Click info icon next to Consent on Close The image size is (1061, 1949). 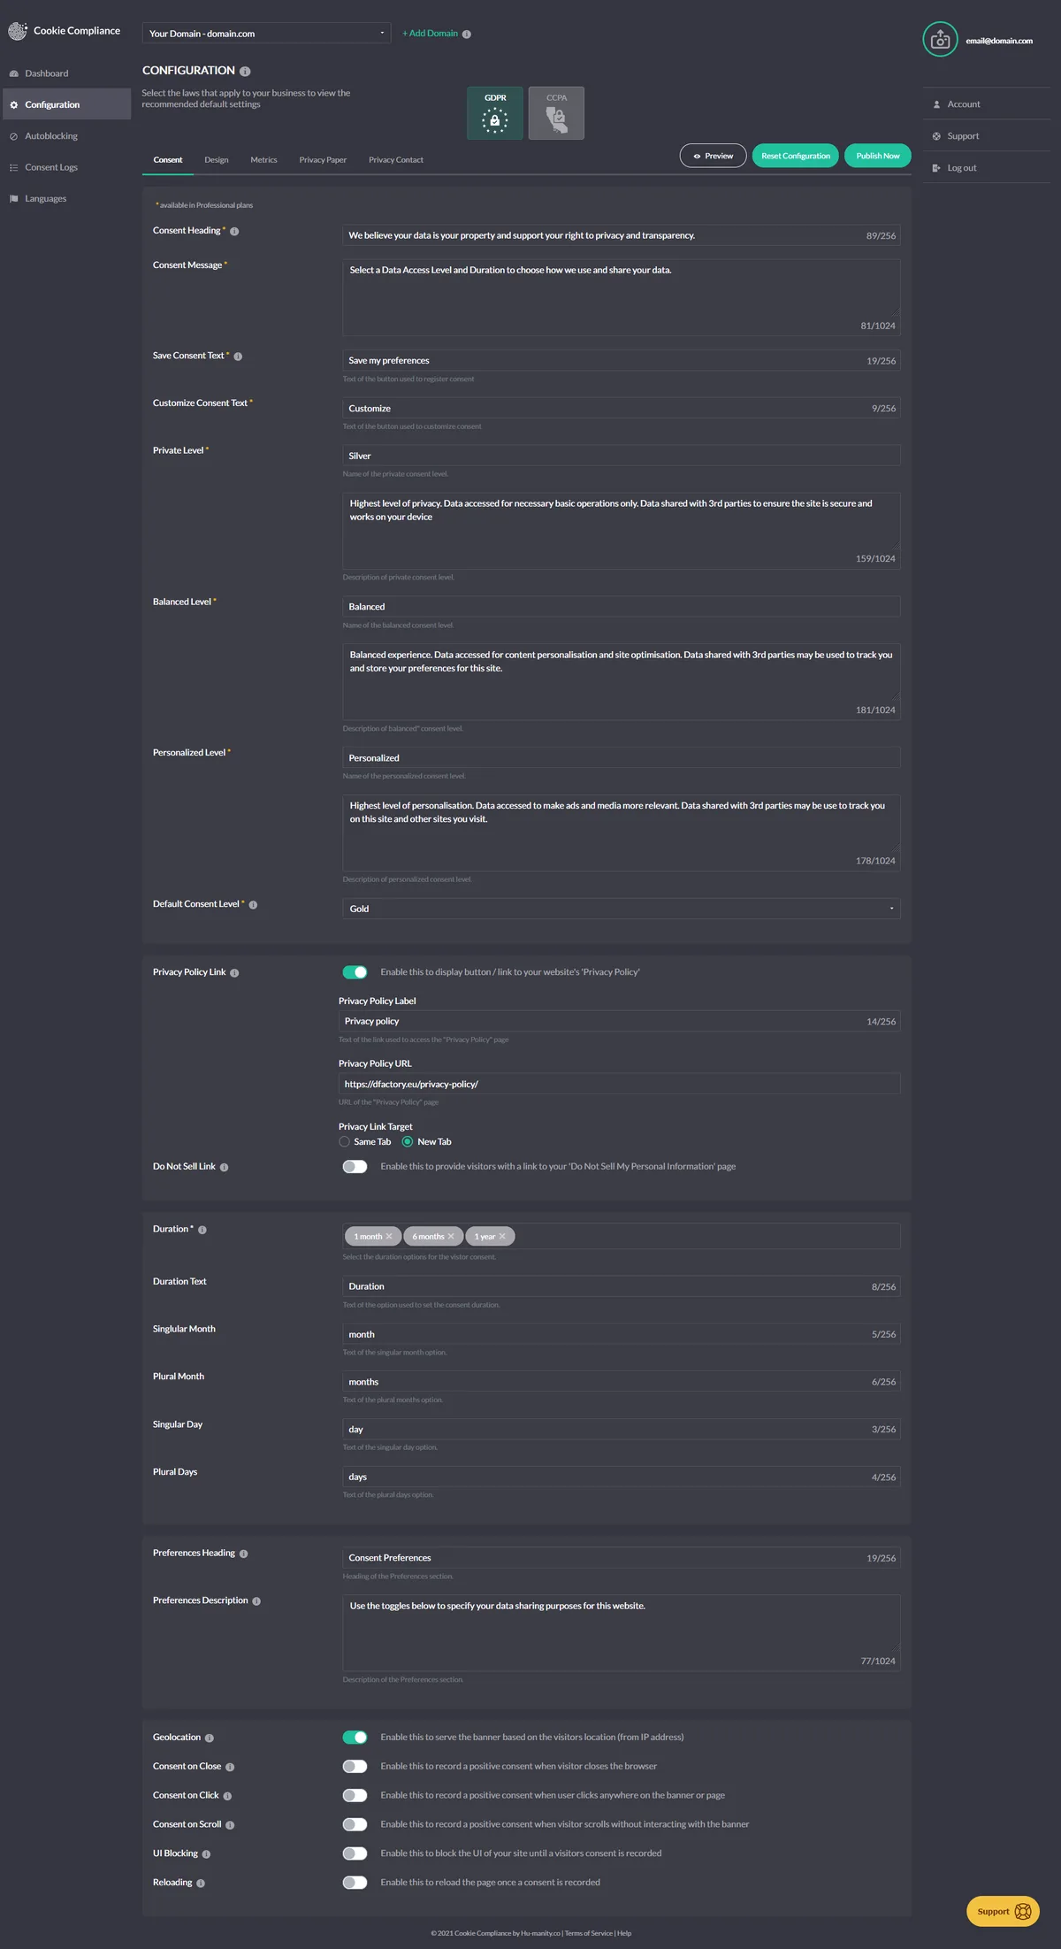point(230,1768)
